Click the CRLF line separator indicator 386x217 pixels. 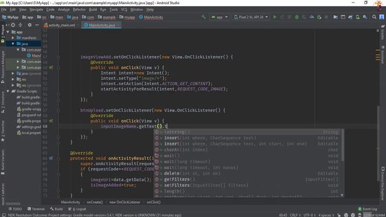(295, 215)
